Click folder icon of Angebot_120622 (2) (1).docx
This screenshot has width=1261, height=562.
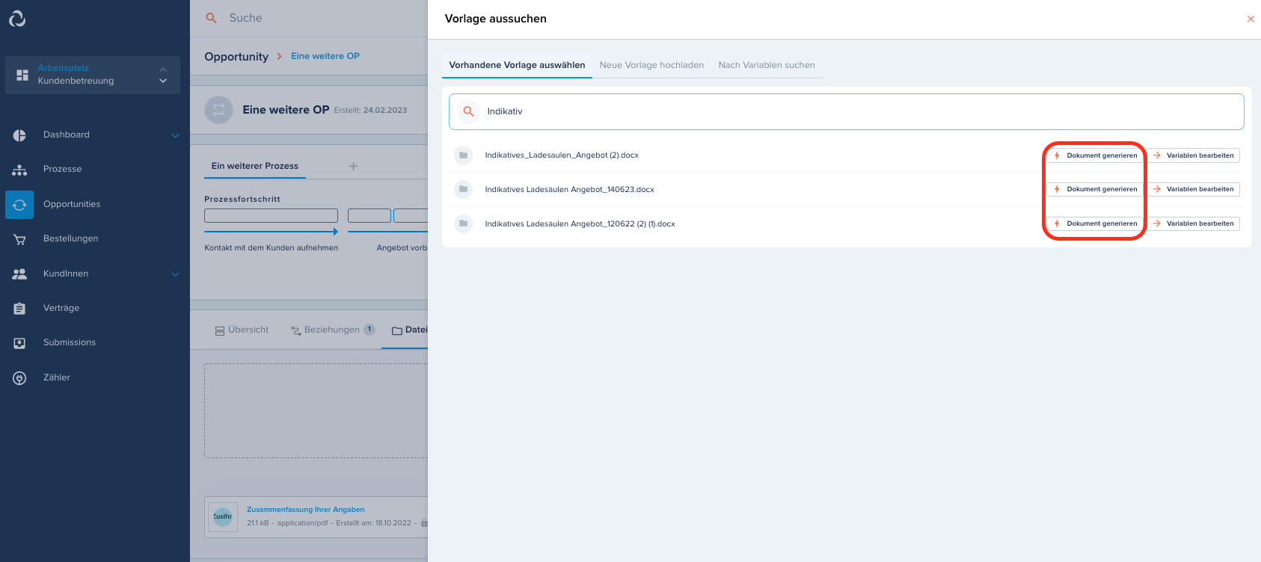click(463, 223)
